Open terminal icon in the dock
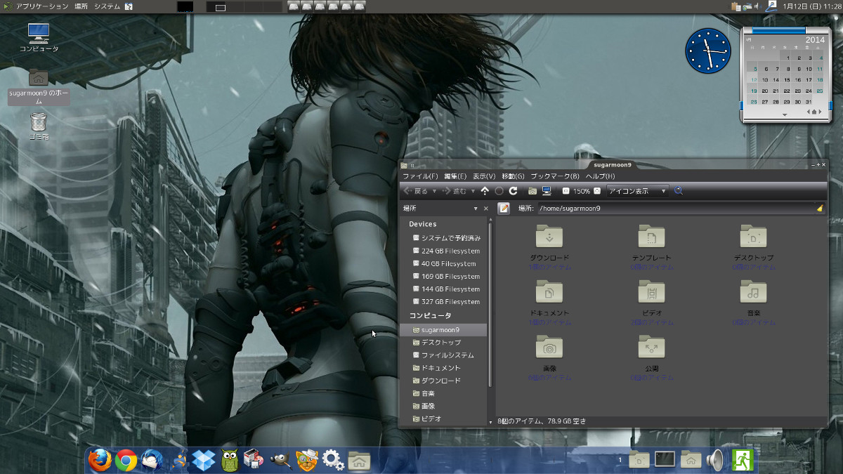Viewport: 843px width, 474px height. (665, 459)
